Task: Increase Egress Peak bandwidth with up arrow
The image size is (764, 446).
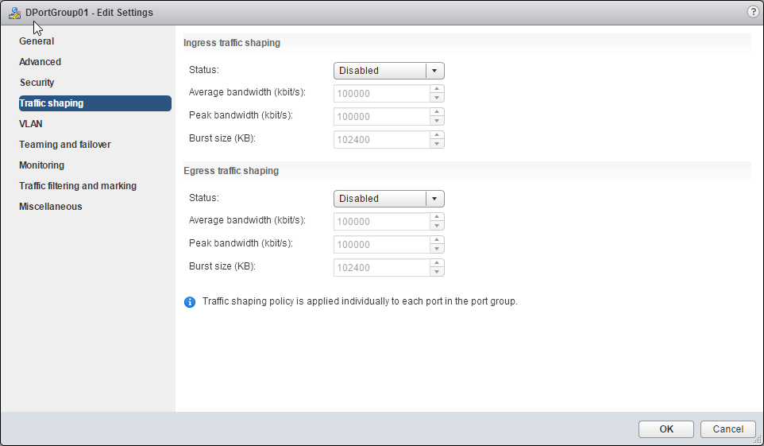Action: click(436, 240)
